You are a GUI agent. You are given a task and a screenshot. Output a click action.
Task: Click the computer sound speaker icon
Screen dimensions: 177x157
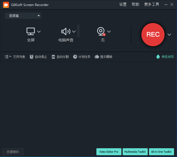pos(66,31)
